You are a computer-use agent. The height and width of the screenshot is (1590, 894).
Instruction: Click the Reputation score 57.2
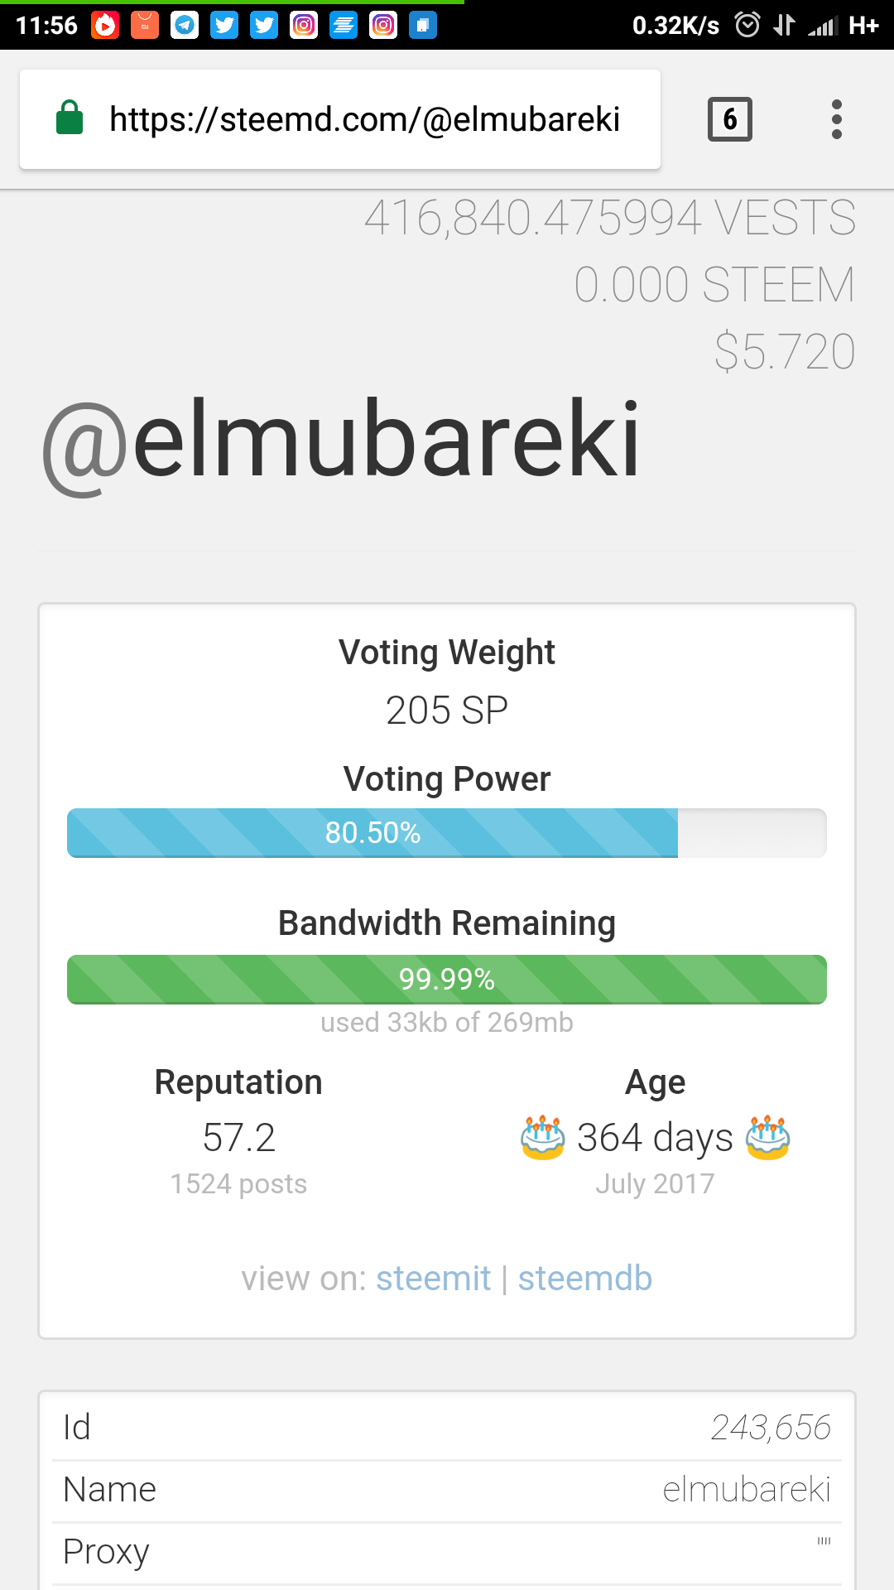click(x=238, y=1138)
